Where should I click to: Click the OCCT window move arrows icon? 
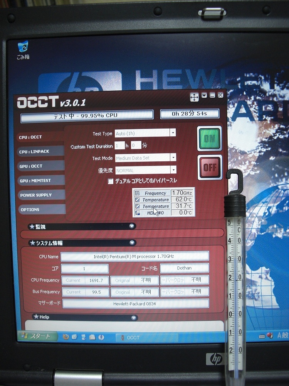click(194, 97)
